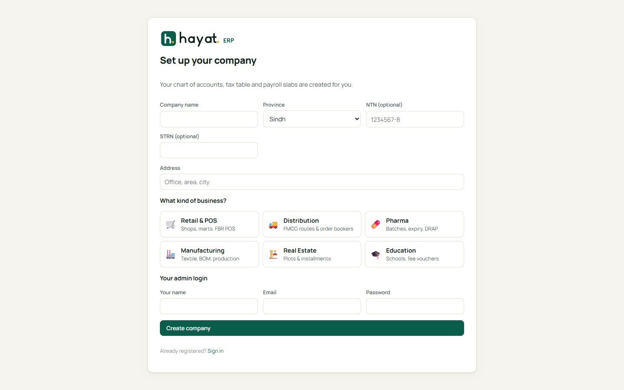The image size is (624, 390).
Task: Click the 'Set up your company' heading
Action: point(208,61)
